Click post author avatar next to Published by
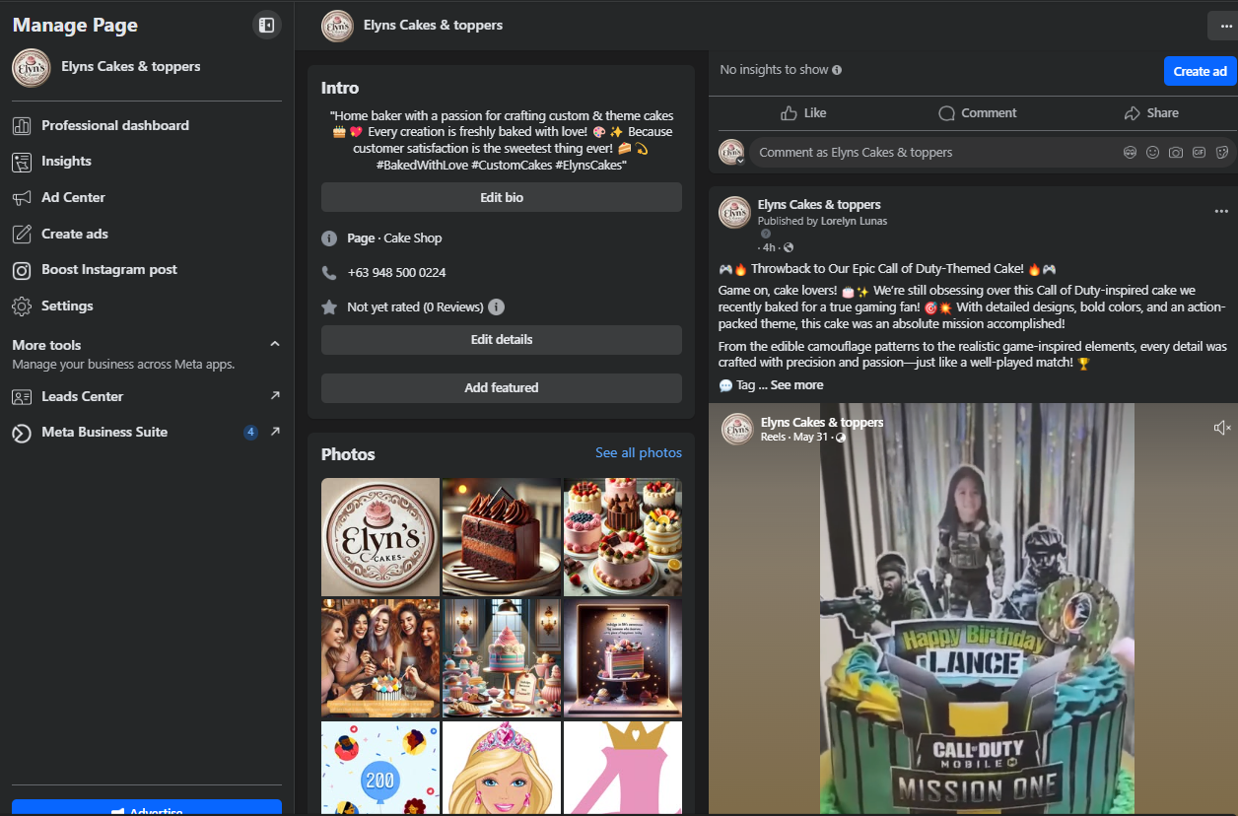Image resolution: width=1238 pixels, height=816 pixels. coord(734,212)
